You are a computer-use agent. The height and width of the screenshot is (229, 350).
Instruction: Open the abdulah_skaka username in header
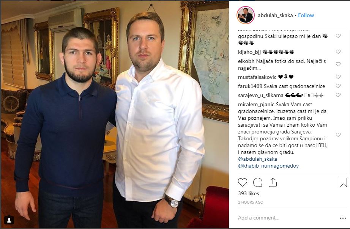[275, 15]
